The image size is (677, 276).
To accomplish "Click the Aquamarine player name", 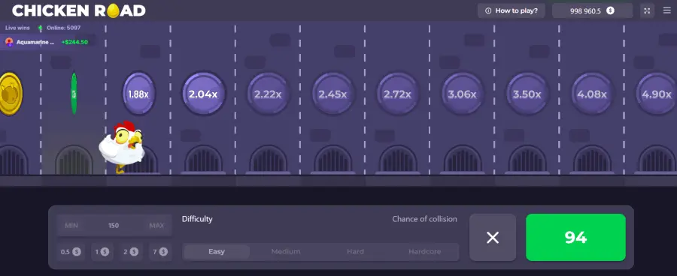I will coord(35,42).
